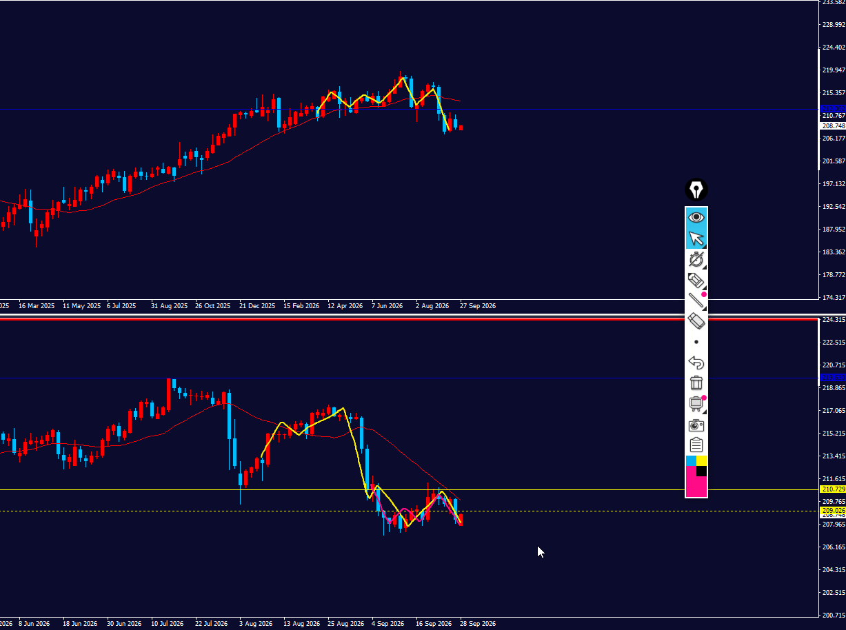846x630 pixels.
Task: Select the straight line drawing tool
Action: tap(696, 301)
